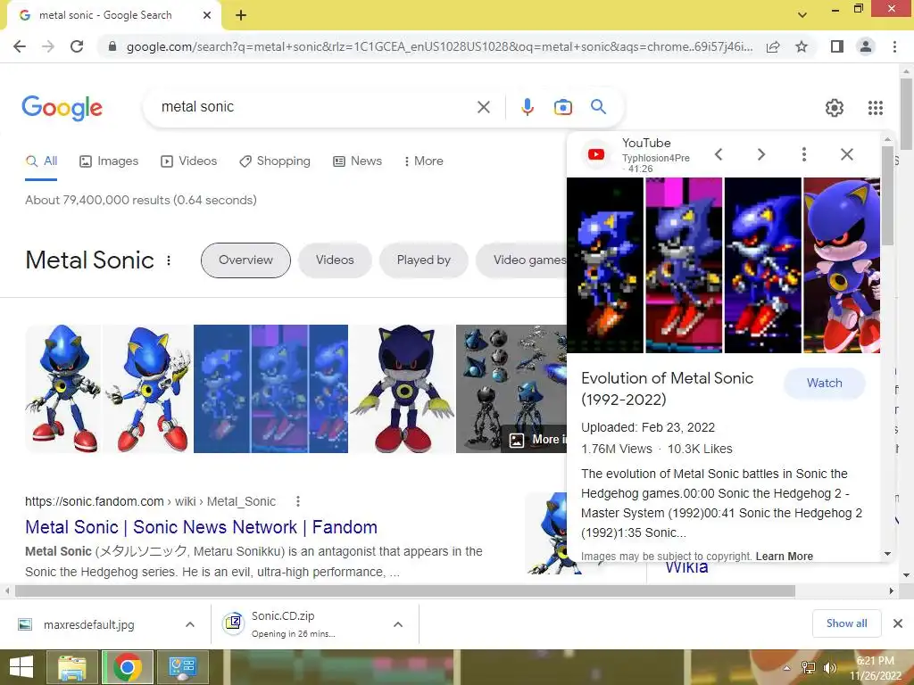The width and height of the screenshot is (914, 685).
Task: Click the Chrome taskbar icon
Action: pyautogui.click(x=128, y=667)
